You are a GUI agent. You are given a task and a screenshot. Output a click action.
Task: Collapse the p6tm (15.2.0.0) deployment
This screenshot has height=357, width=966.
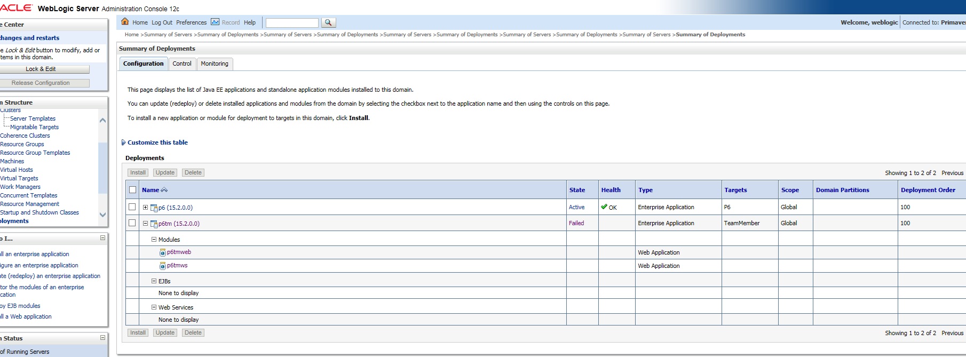pyautogui.click(x=145, y=224)
